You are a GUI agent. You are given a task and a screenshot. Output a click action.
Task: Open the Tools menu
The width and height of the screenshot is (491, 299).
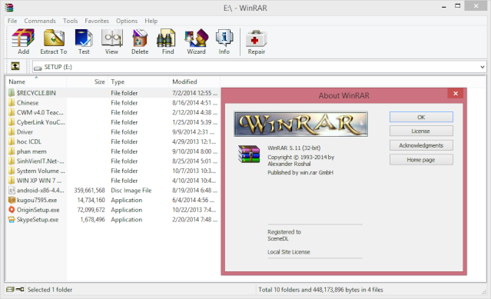(x=70, y=21)
